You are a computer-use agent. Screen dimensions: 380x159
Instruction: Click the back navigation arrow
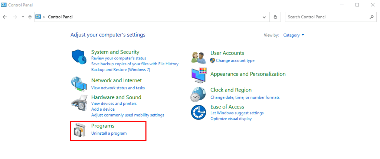tap(5, 17)
